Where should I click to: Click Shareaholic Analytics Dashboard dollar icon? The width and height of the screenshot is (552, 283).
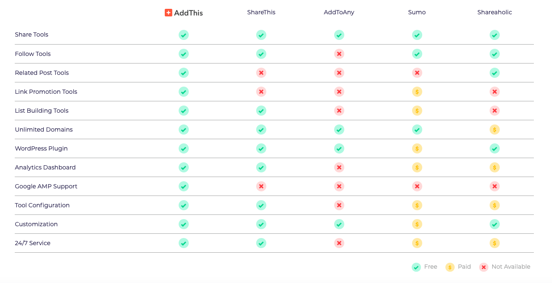pos(495,167)
